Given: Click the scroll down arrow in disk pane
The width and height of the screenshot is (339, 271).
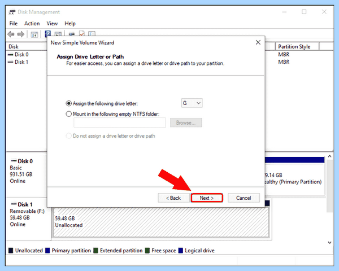Looking at the screenshot, I should (x=329, y=242).
